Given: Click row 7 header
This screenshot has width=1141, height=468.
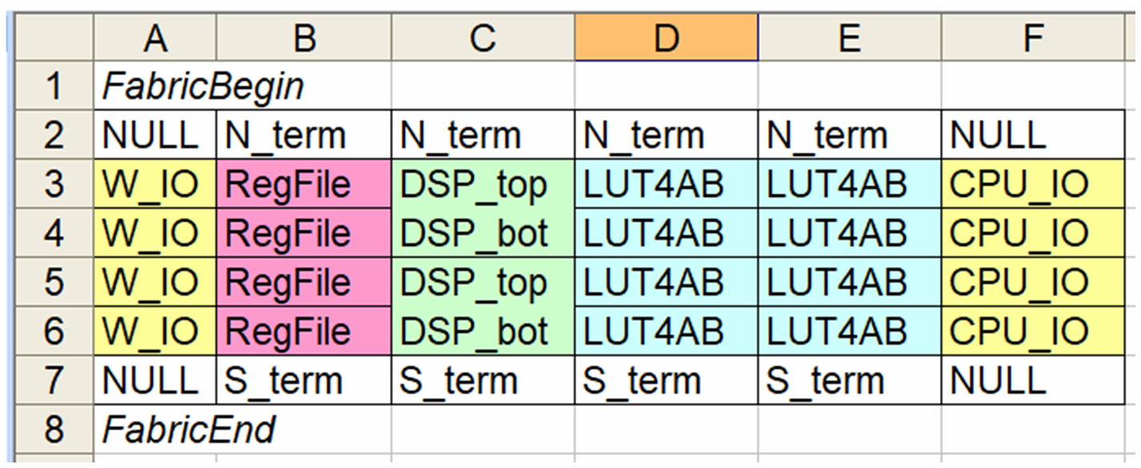Looking at the screenshot, I should 53,380.
